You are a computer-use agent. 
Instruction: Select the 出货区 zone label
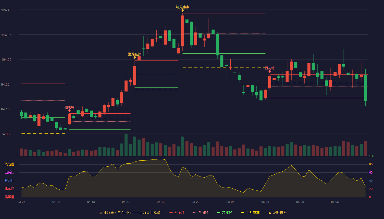[9, 172]
